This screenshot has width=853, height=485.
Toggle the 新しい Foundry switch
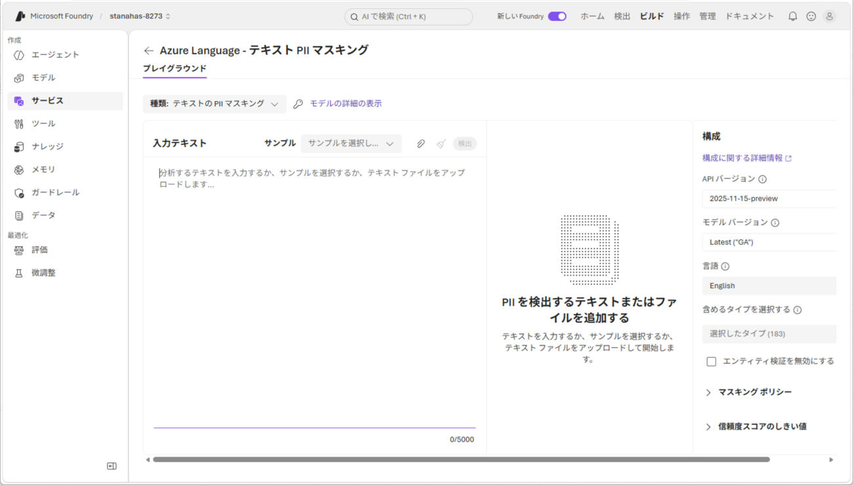[557, 16]
